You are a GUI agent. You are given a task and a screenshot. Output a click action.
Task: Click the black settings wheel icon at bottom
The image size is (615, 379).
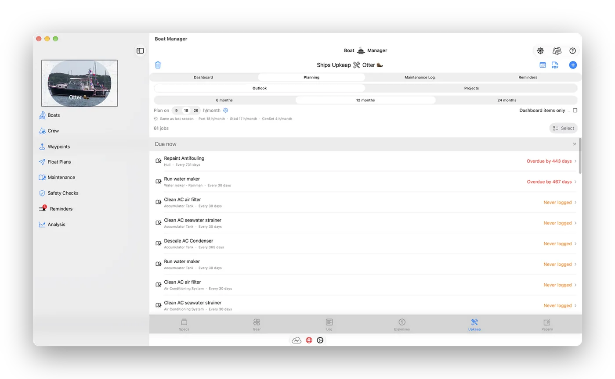(320, 340)
